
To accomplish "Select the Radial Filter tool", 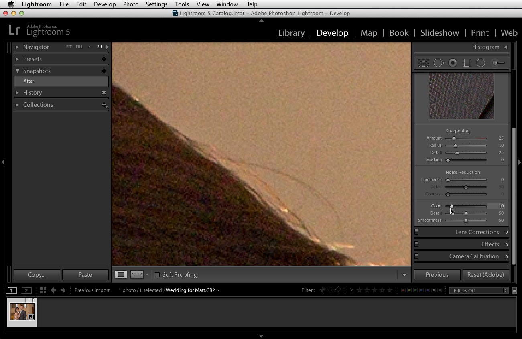I will click(x=481, y=63).
